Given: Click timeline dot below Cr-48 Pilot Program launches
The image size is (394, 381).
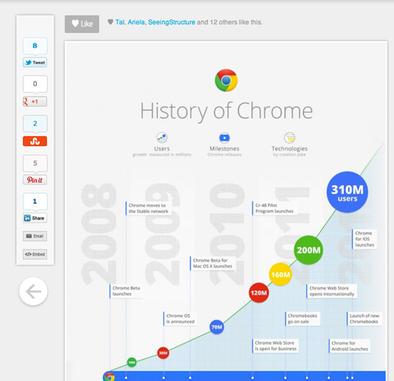Looking at the screenshot, I should pyautogui.click(x=253, y=377).
